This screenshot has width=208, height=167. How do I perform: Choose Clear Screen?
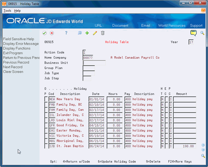pos(13,72)
